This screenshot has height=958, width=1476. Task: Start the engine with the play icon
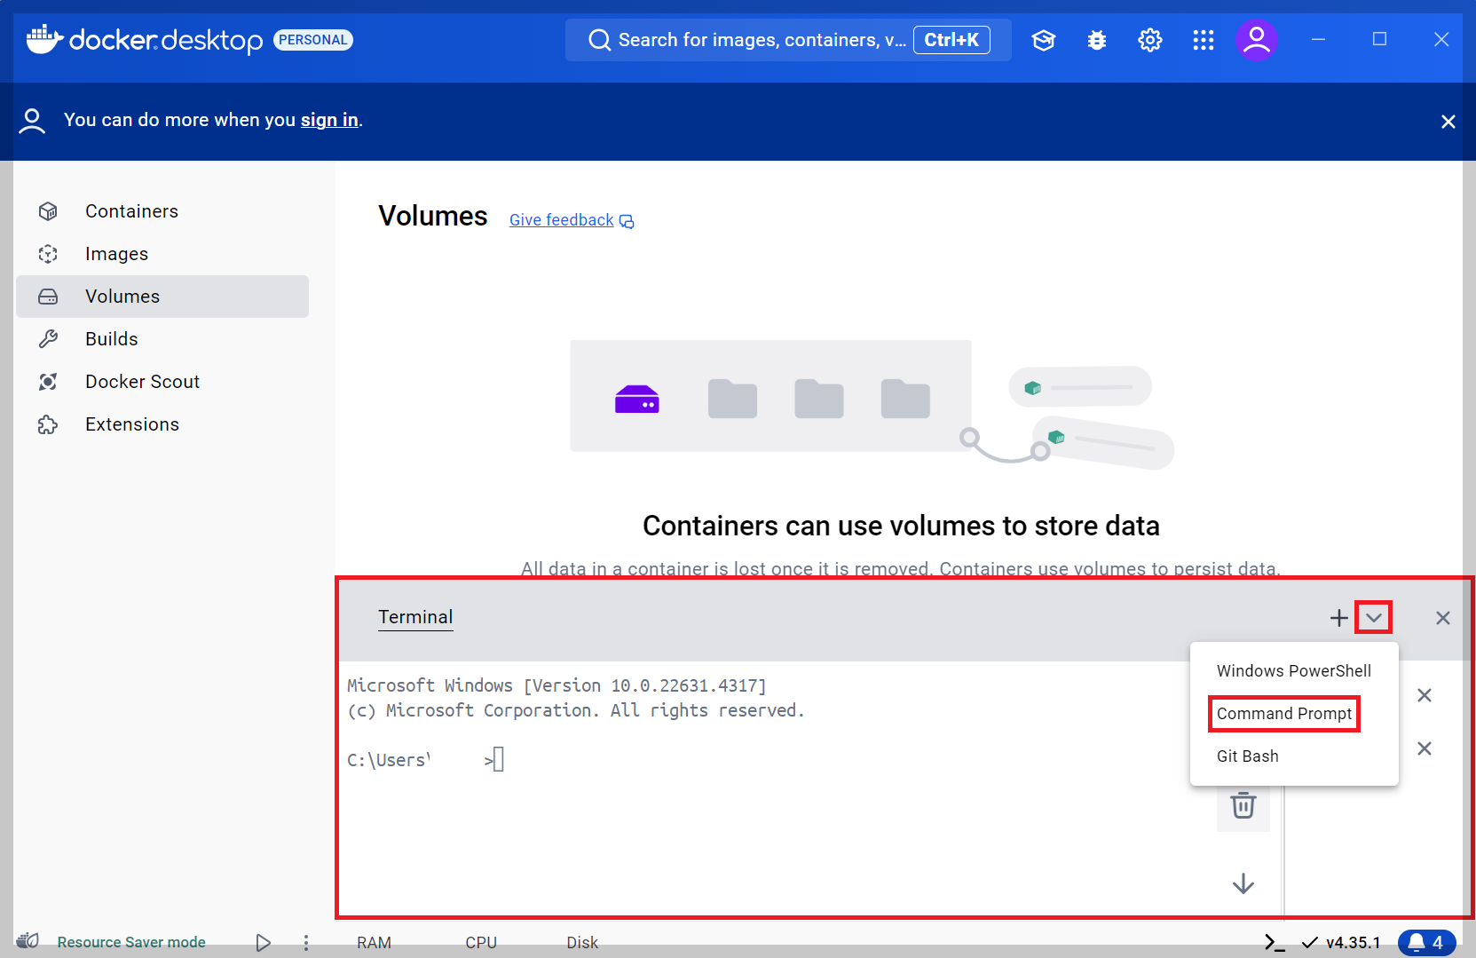[x=263, y=943]
